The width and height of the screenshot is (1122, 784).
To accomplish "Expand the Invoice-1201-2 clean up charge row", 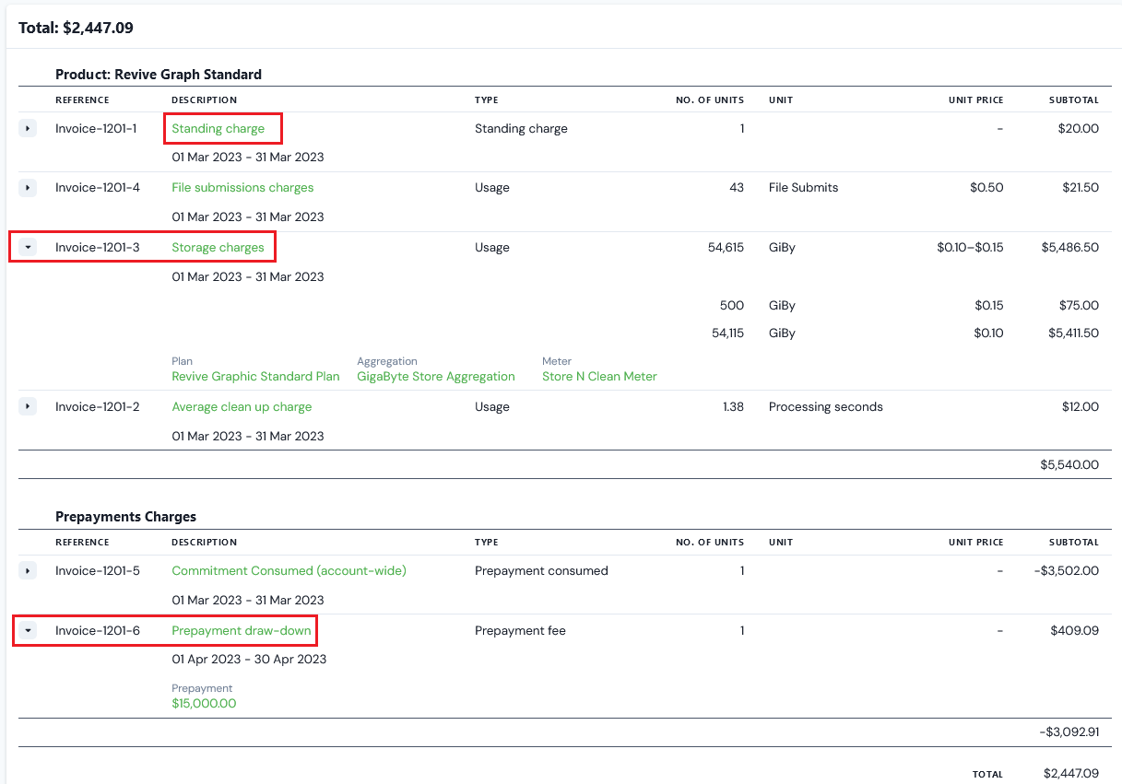I will point(27,405).
